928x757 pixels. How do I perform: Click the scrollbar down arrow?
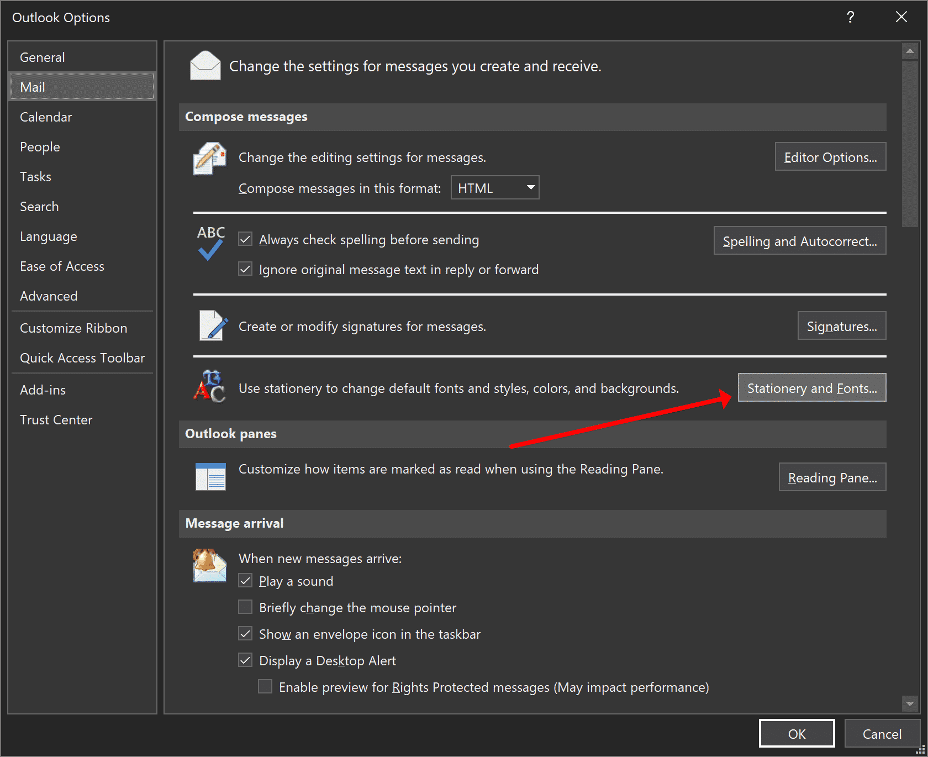pyautogui.click(x=909, y=703)
